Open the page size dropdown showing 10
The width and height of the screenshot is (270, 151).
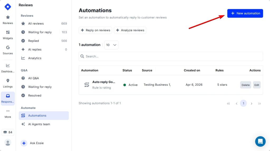coord(111,45)
